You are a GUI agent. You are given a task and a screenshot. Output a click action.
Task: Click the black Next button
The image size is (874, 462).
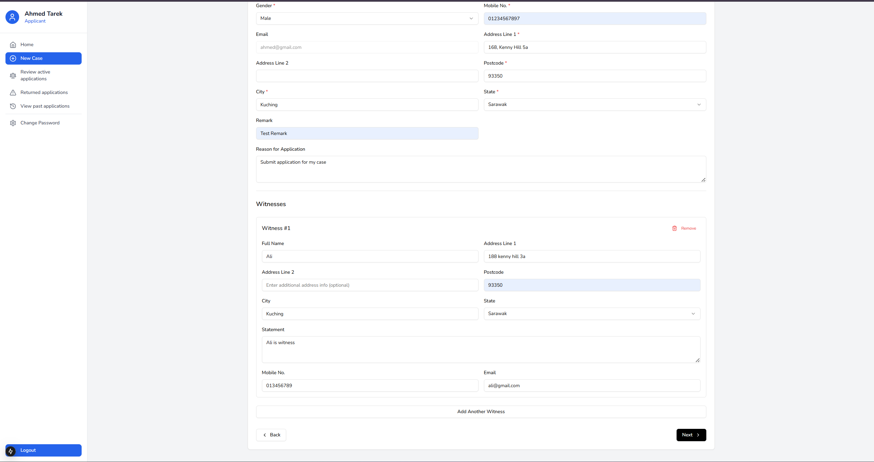(691, 435)
